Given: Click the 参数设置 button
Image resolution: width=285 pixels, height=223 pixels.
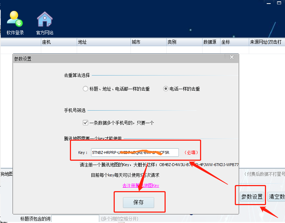Looking at the screenshot, I should pyautogui.click(x=252, y=197).
